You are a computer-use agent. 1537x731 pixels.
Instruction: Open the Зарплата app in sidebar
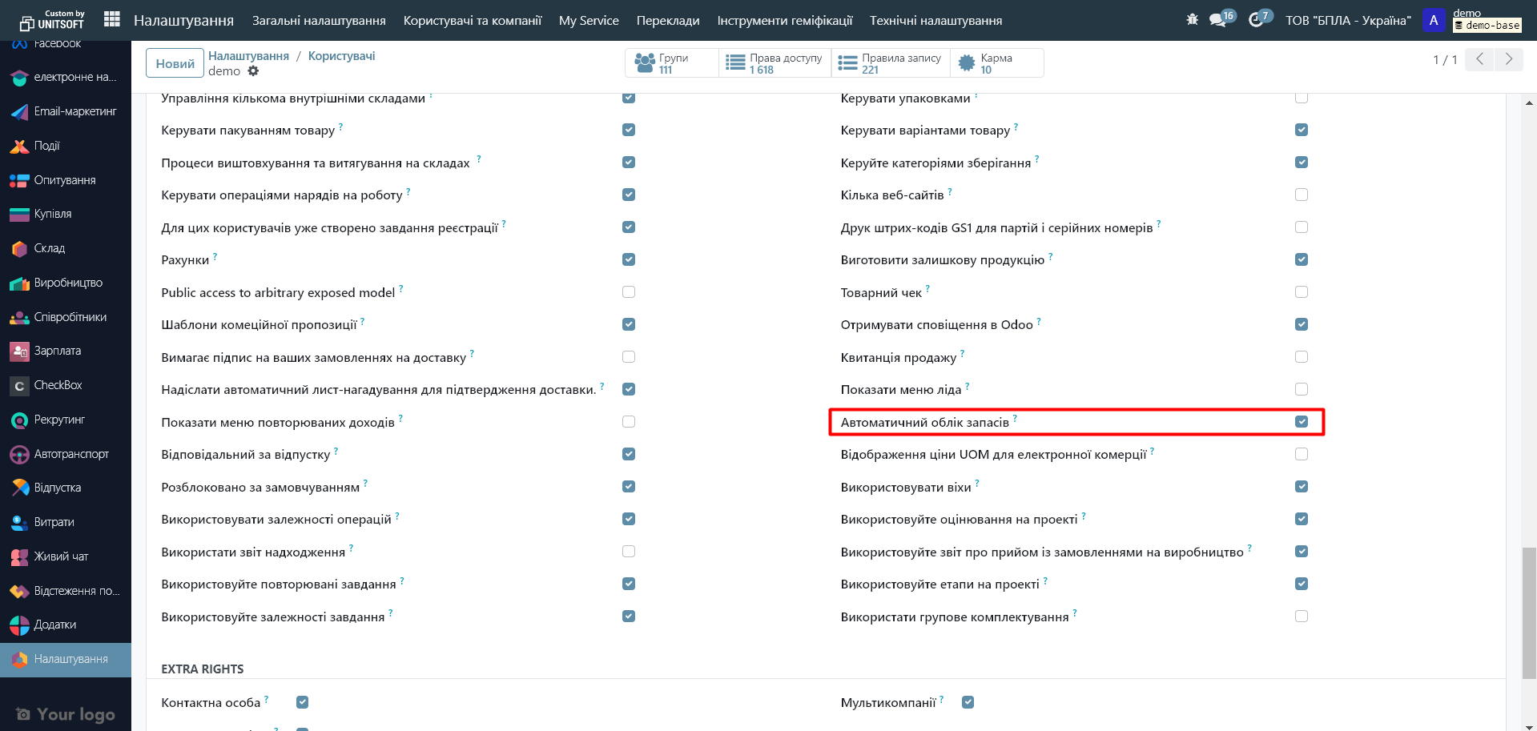pyautogui.click(x=57, y=351)
